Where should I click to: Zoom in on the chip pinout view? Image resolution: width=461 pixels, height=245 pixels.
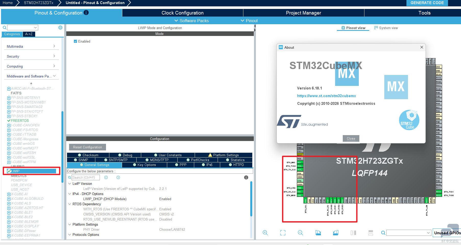(x=265, y=233)
